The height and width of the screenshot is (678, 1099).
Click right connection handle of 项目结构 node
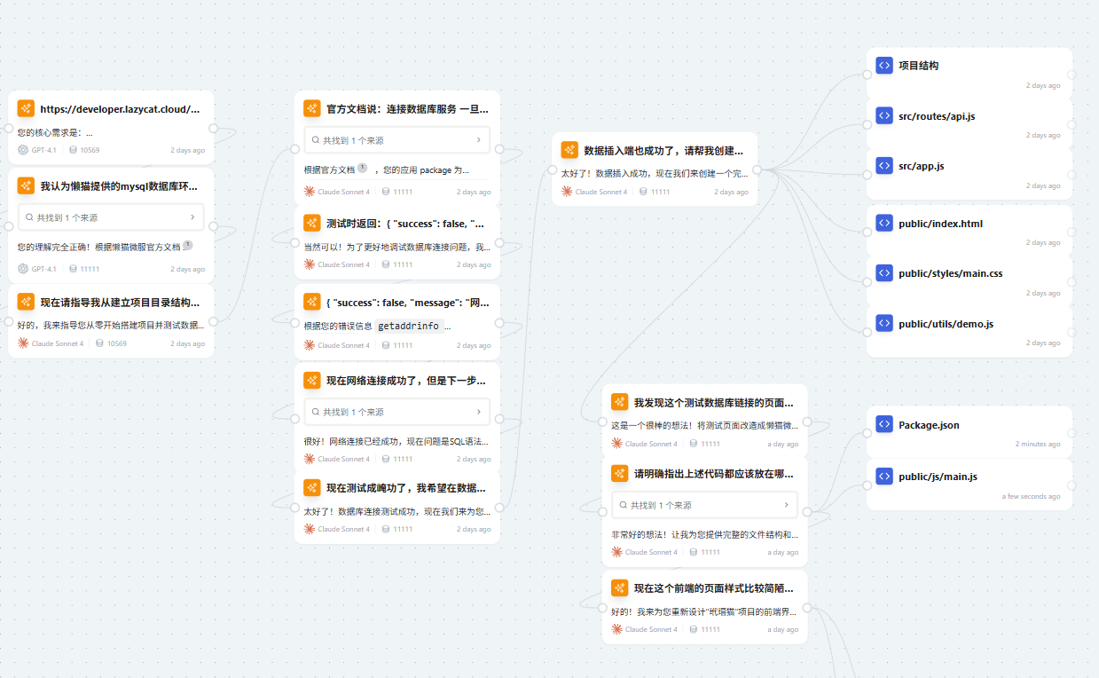[1072, 75]
